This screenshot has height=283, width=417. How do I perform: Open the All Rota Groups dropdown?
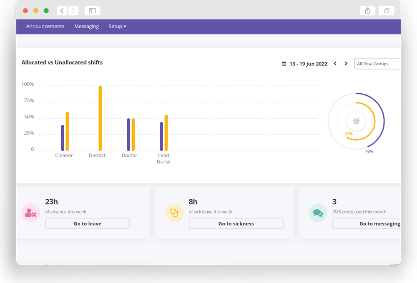(x=377, y=63)
